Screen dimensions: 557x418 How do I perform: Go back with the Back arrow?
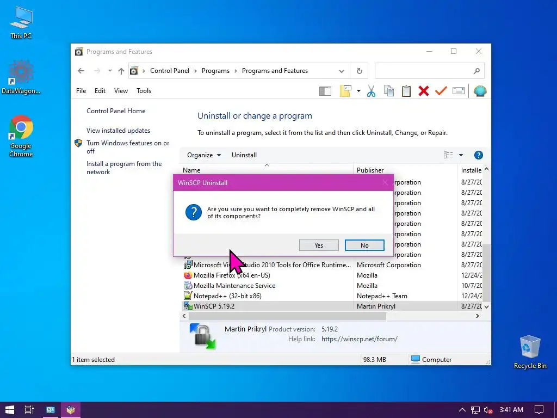[81, 71]
